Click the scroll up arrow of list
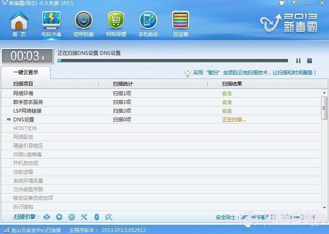Image resolution: width=329 pixels, height=234 pixels. 324,92
